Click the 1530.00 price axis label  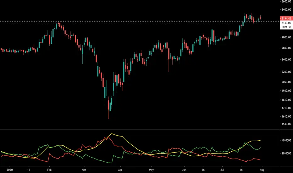pyautogui.click(x=286, y=124)
